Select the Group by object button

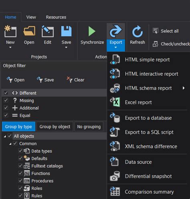[55, 127]
